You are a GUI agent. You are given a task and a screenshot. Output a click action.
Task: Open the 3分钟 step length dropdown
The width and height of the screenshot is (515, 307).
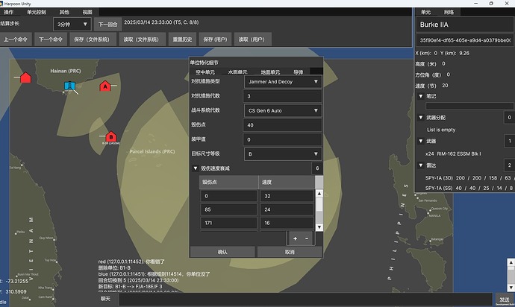[x=72, y=25]
